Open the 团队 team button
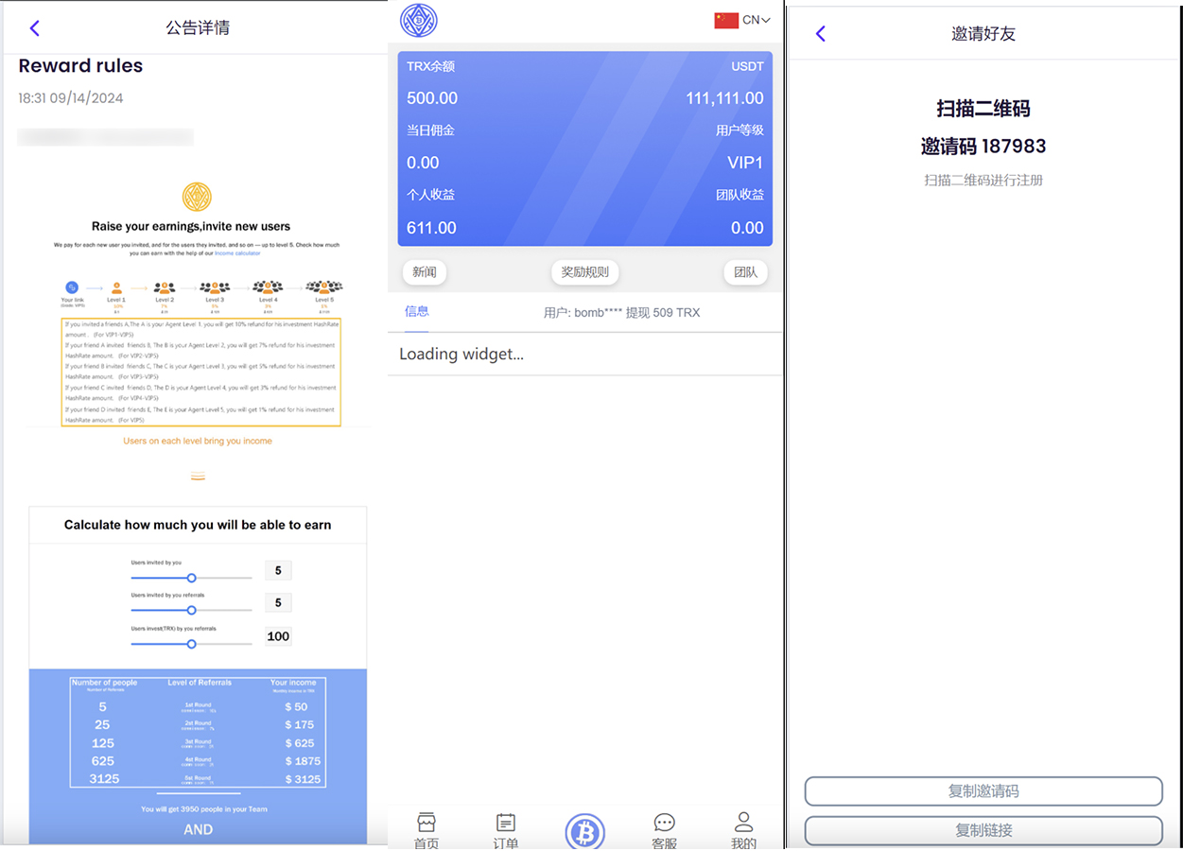The width and height of the screenshot is (1183, 851). tap(746, 272)
